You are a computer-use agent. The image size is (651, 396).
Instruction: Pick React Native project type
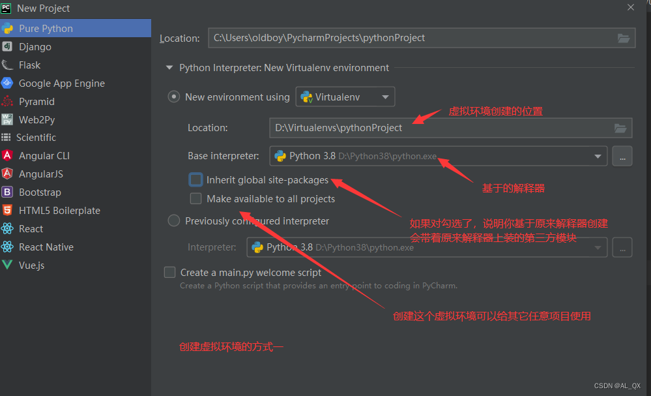coord(76,247)
